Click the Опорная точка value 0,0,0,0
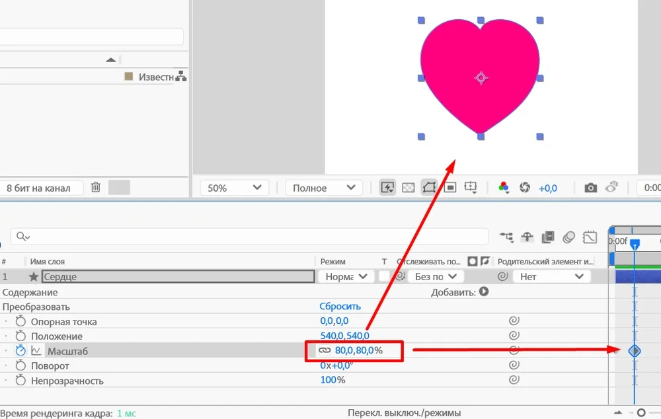The height and width of the screenshot is (419, 661). tap(334, 321)
